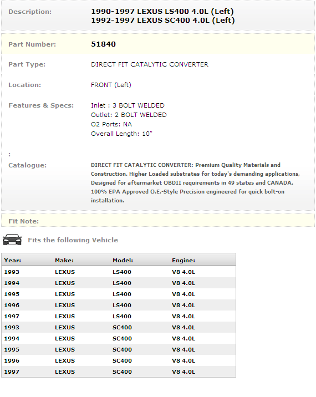Click the Overall Length 10" spec

121,134
